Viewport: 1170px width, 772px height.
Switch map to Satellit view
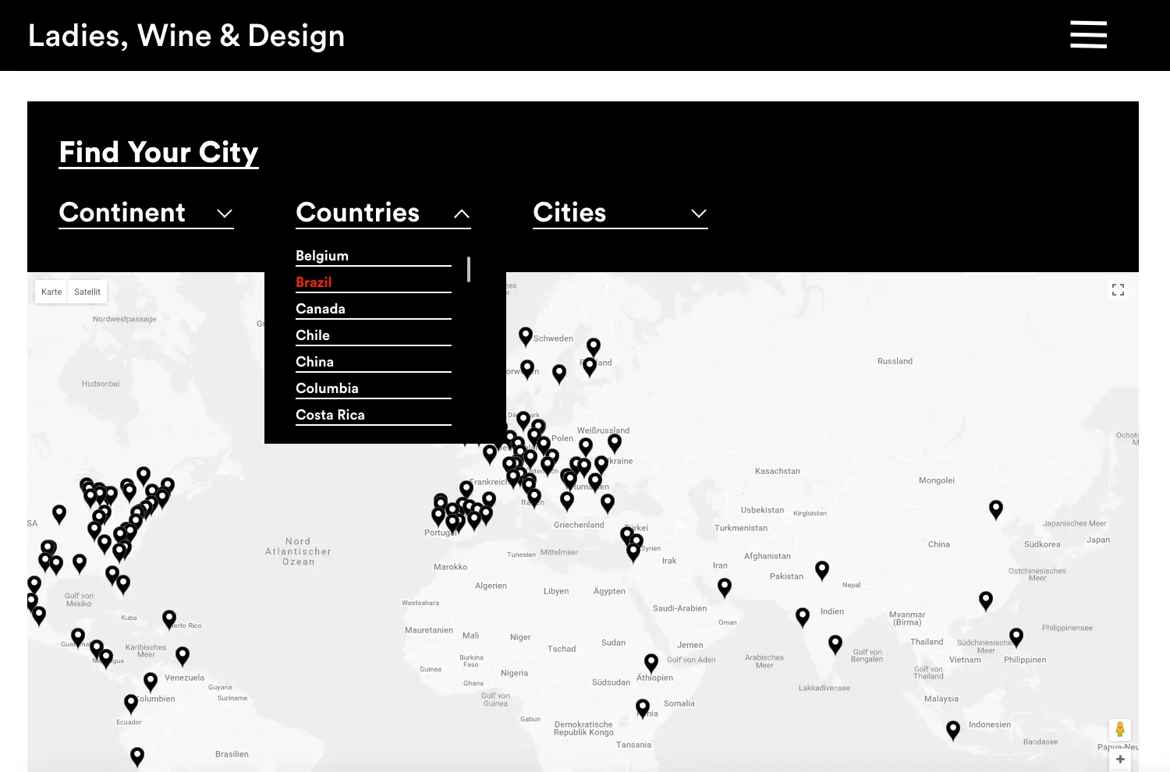87,292
